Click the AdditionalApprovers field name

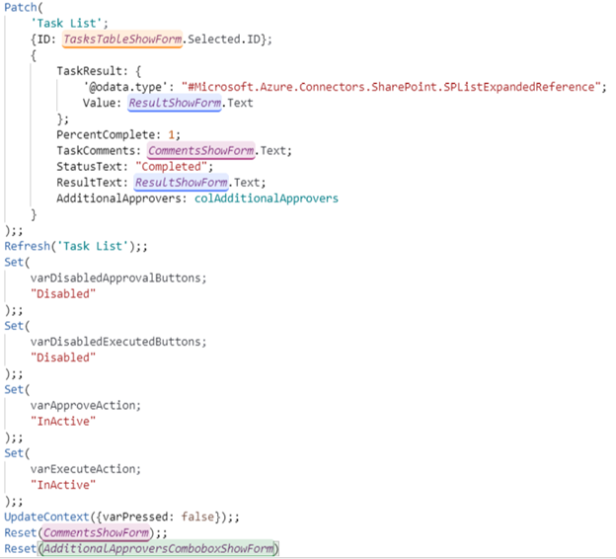[x=118, y=199]
